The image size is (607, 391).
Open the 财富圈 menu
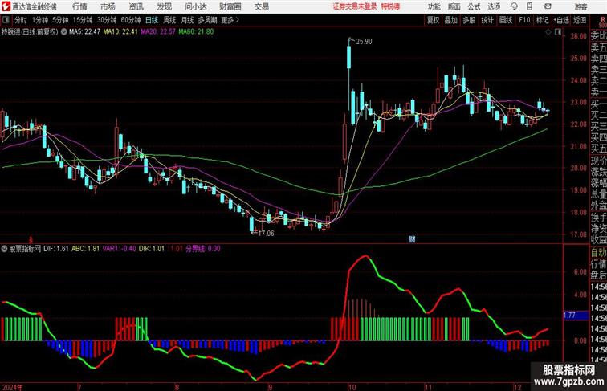pos(230,6)
